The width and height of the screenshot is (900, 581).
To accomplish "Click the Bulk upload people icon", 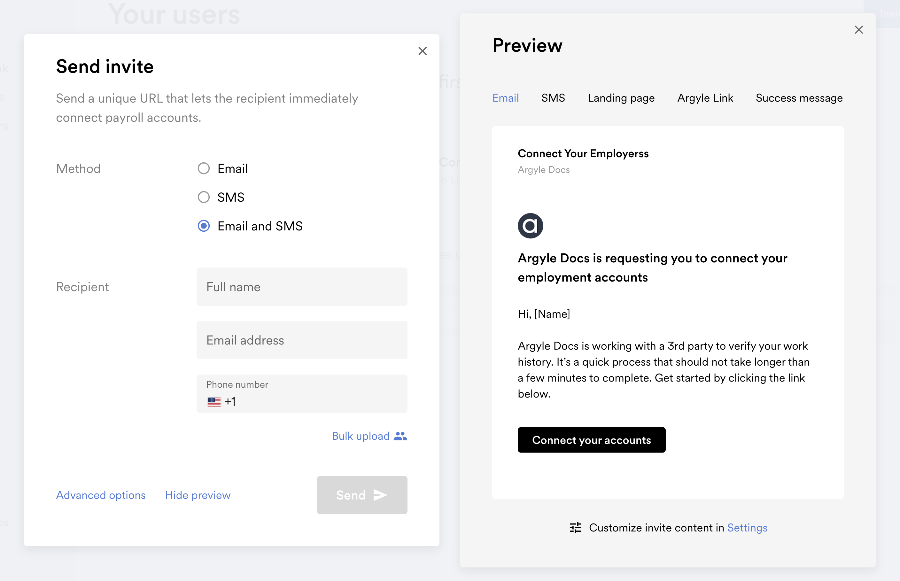I will (400, 436).
